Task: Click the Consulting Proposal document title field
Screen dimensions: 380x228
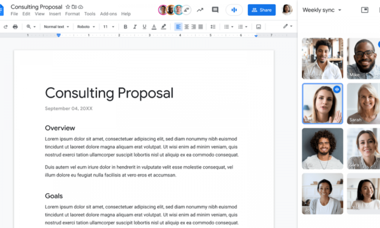Action: tap(36, 7)
